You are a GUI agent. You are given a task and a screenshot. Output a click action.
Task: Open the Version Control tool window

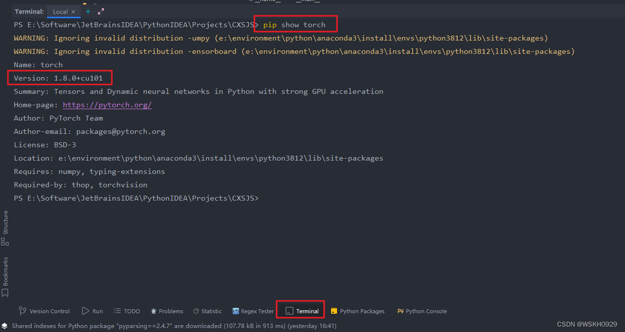(44, 311)
